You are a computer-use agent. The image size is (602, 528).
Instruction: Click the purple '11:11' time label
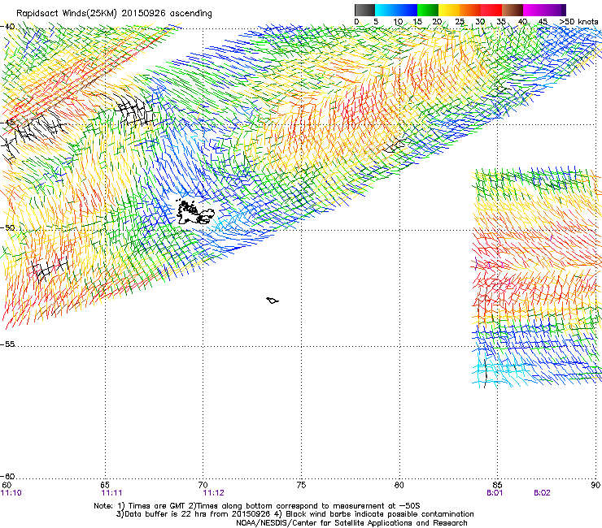click(x=111, y=493)
